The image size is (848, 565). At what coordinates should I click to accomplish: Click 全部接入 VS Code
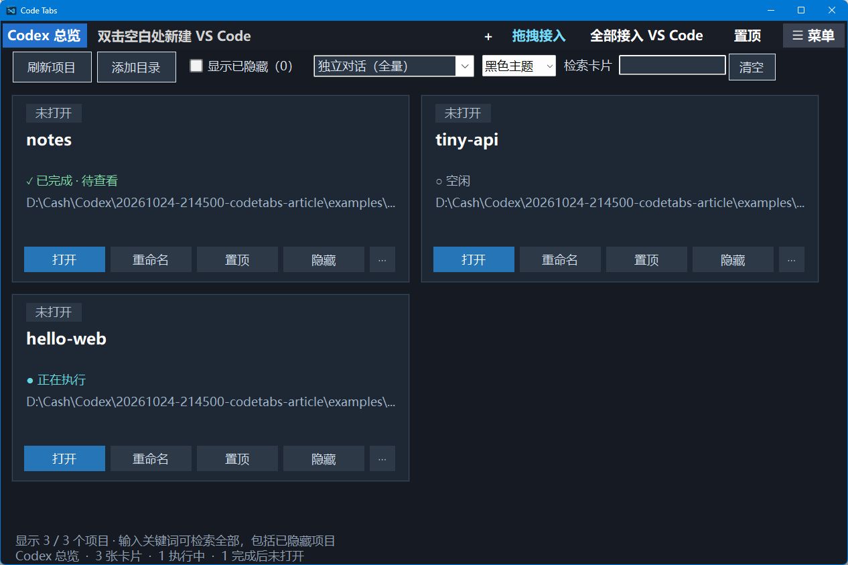(x=646, y=36)
